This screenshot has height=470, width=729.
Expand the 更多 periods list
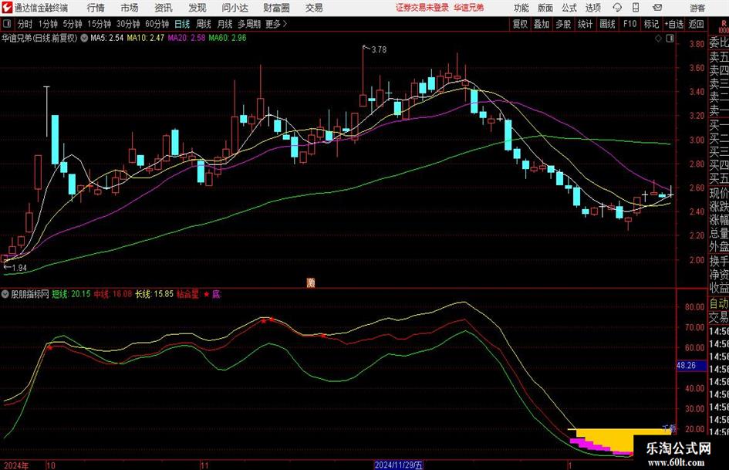click(x=276, y=24)
